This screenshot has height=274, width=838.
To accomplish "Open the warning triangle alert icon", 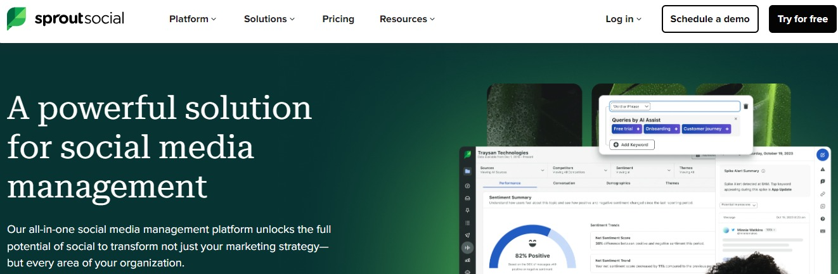I will pos(823,169).
